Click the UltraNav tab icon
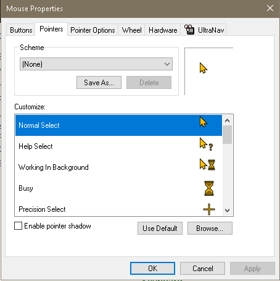The image size is (280, 281). point(189,30)
